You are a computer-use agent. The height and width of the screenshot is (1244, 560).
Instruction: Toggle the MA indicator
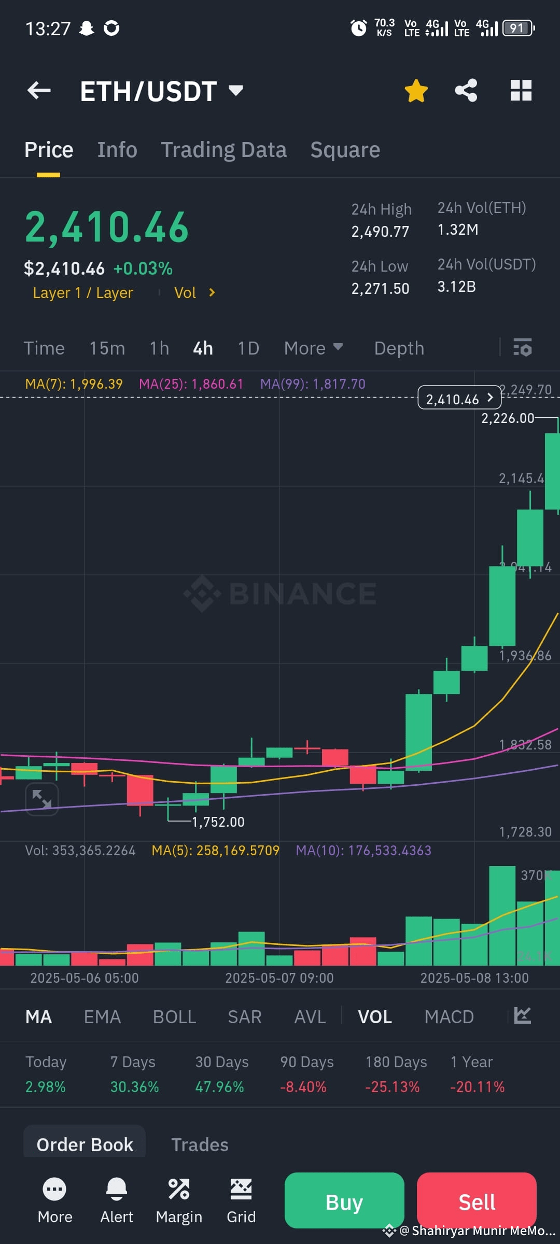[39, 1016]
